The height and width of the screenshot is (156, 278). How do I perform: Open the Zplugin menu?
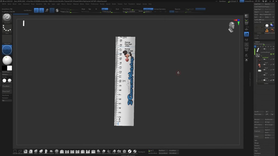click(x=139, y=4)
